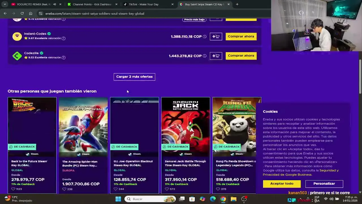
Task: Click Codezilla verified badge
Action: pyautogui.click(x=42, y=53)
